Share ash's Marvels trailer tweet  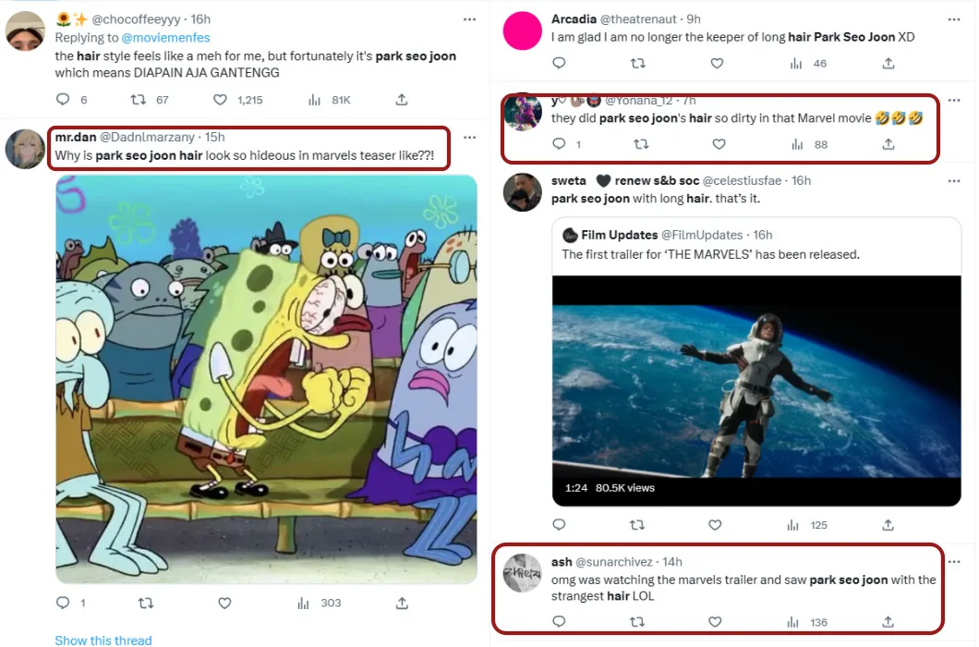click(x=888, y=622)
